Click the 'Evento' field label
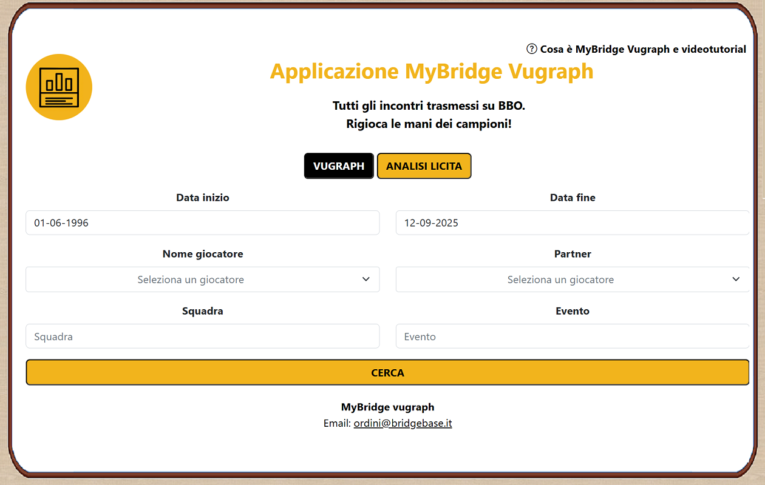 click(x=573, y=311)
